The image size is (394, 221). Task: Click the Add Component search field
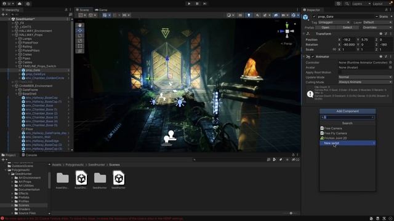347,117
